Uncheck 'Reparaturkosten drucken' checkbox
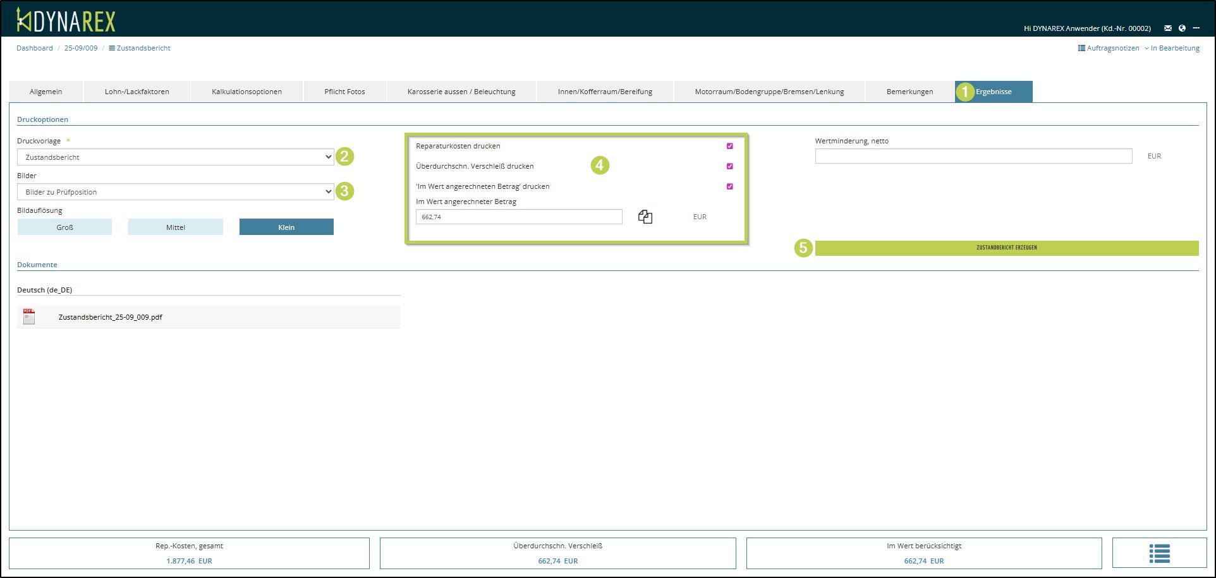Viewport: 1216px width, 578px height. point(730,146)
